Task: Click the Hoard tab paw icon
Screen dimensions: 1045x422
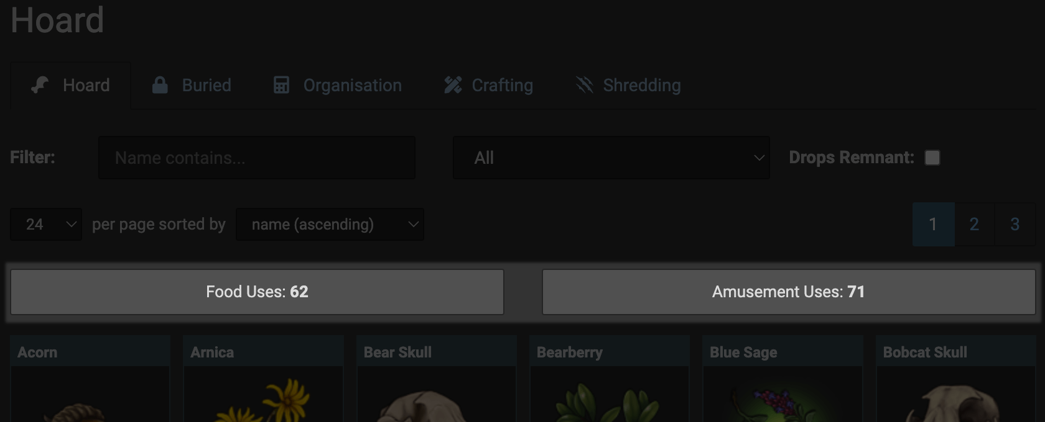Action: pyautogui.click(x=40, y=85)
